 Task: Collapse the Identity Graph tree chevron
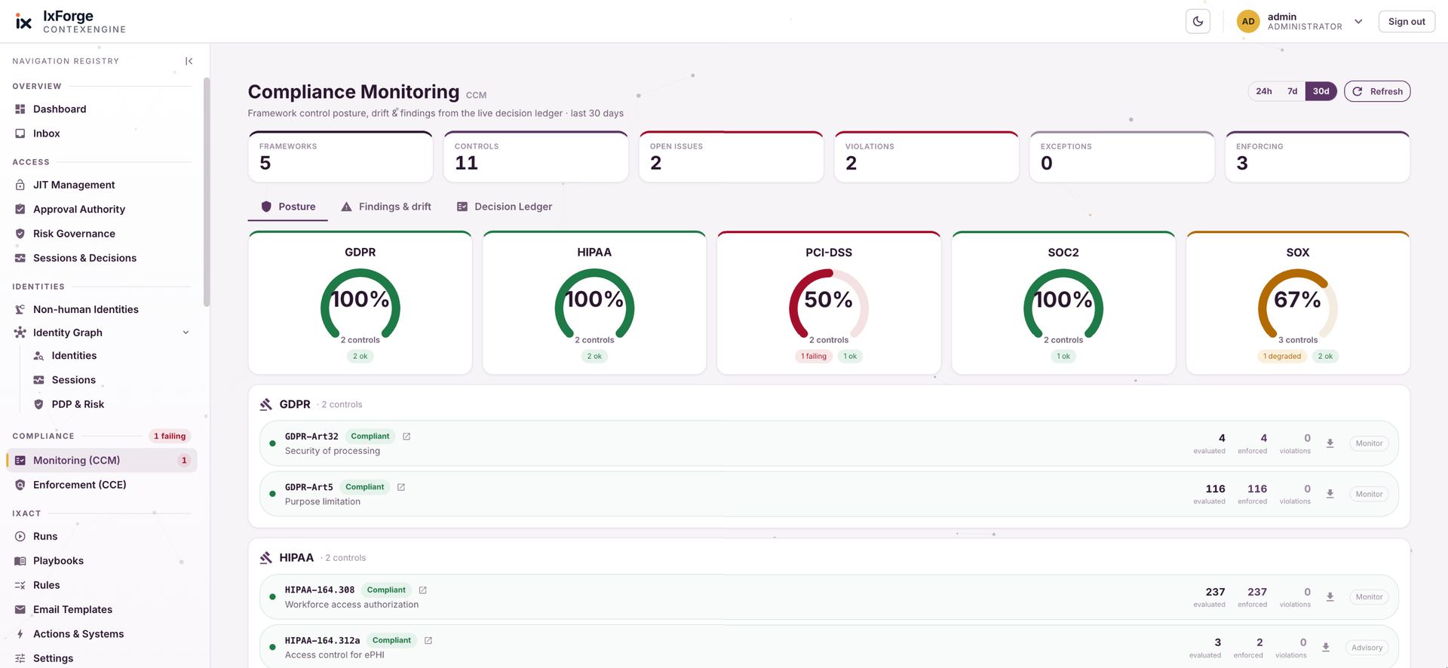point(186,332)
